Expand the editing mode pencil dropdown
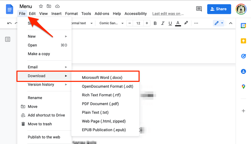 coord(219,23)
